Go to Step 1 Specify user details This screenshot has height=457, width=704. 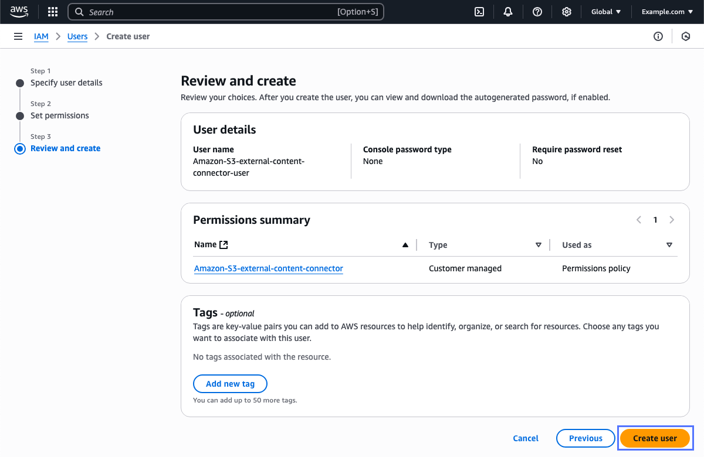(x=66, y=83)
